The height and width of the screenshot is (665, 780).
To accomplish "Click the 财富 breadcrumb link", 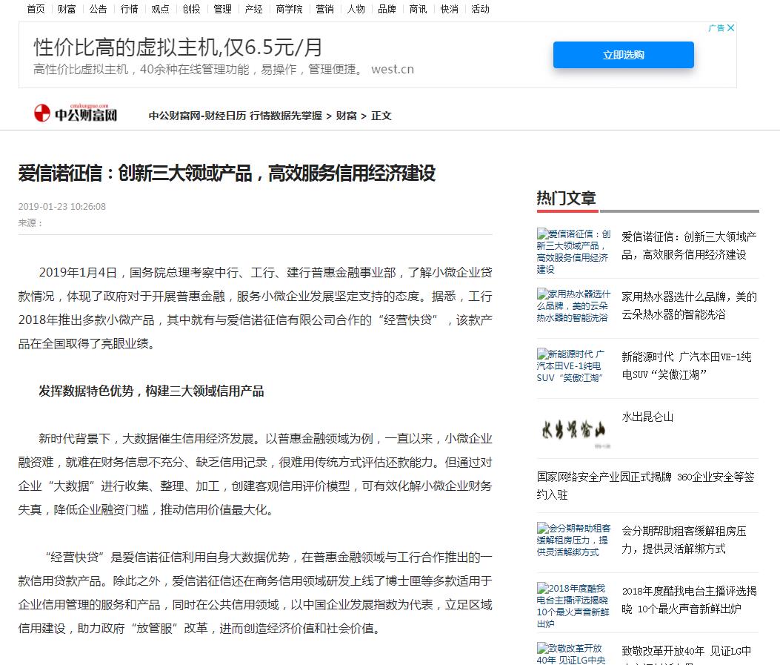I will pyautogui.click(x=346, y=116).
